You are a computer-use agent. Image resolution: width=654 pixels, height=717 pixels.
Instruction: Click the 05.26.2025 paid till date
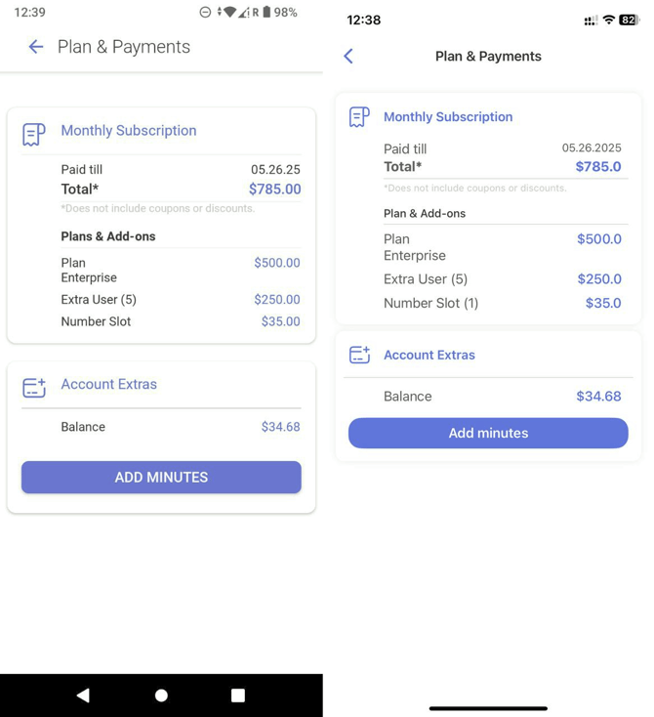click(x=592, y=148)
